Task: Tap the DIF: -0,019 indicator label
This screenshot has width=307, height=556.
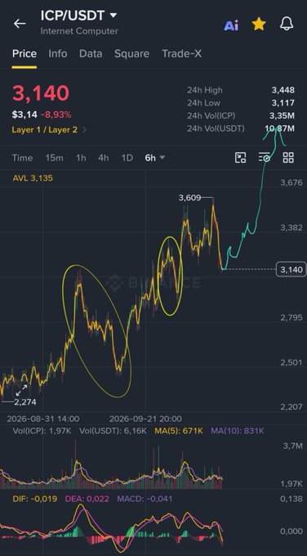Action: tap(35, 499)
